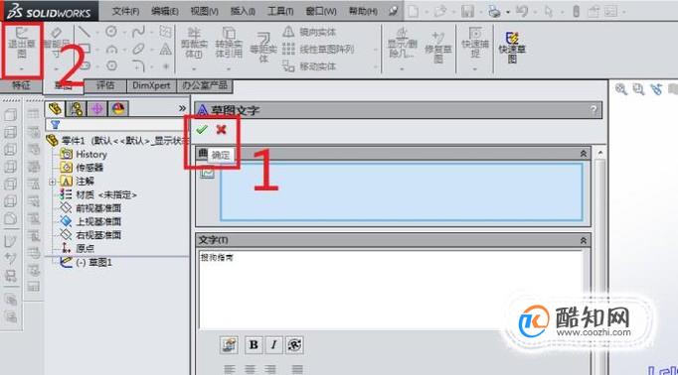Expand the Annotations (注解) tree node
The image size is (678, 375).
pyautogui.click(x=53, y=182)
